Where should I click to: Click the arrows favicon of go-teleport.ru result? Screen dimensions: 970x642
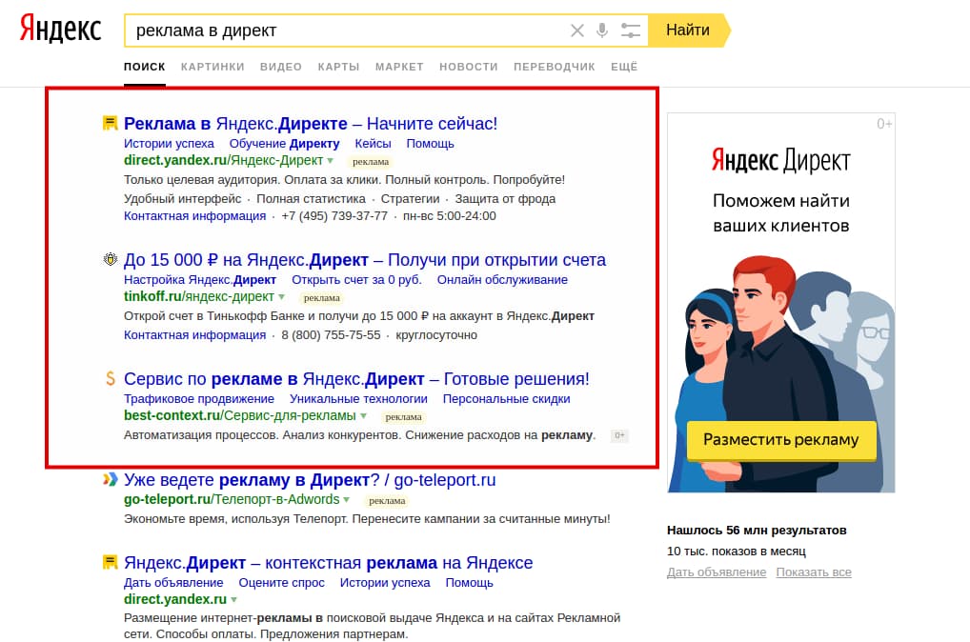coord(109,479)
